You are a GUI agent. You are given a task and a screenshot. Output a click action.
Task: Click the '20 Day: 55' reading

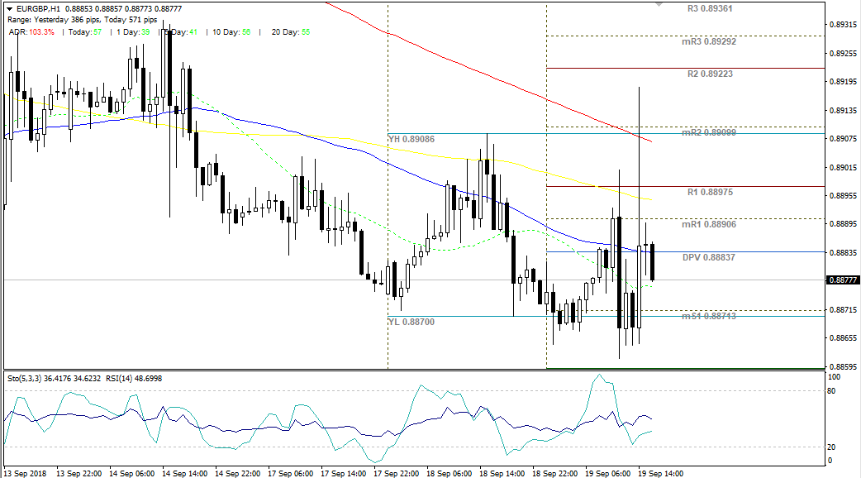(291, 32)
